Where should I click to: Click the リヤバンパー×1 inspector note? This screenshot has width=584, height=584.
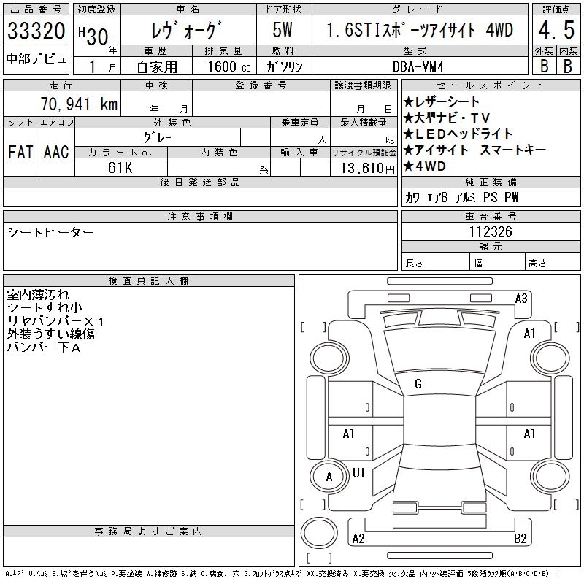click(x=56, y=321)
